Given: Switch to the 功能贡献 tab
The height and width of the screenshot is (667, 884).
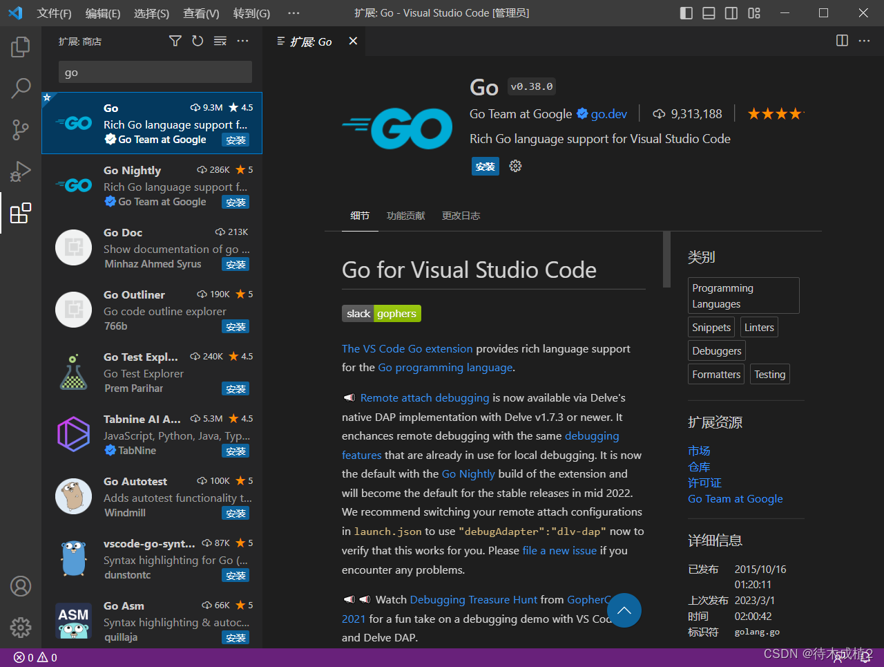Looking at the screenshot, I should (x=406, y=216).
